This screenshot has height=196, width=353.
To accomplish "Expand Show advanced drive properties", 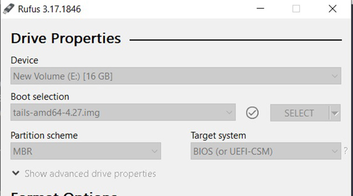I will click(90, 174).
